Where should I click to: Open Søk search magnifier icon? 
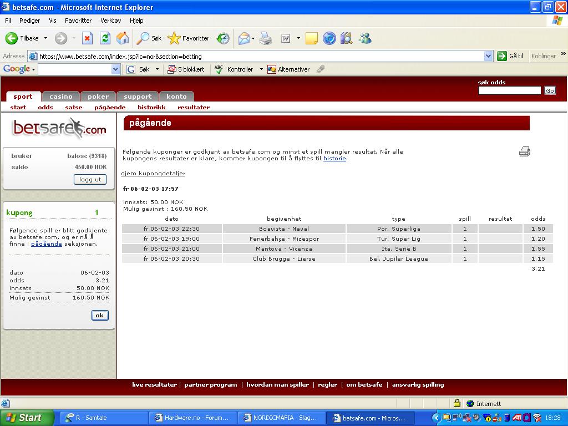tap(143, 38)
